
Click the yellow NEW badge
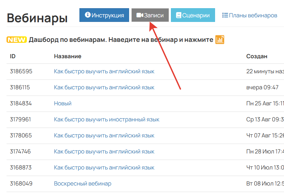pos(16,40)
